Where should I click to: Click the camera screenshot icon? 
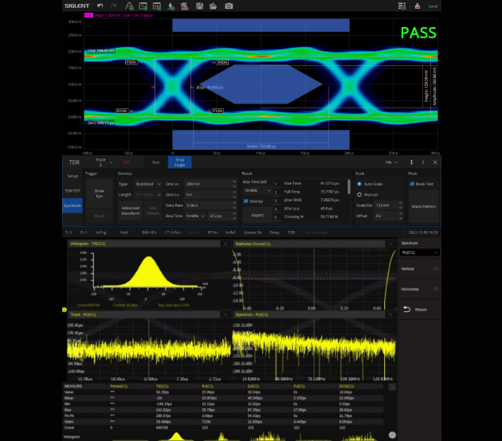(229, 6)
